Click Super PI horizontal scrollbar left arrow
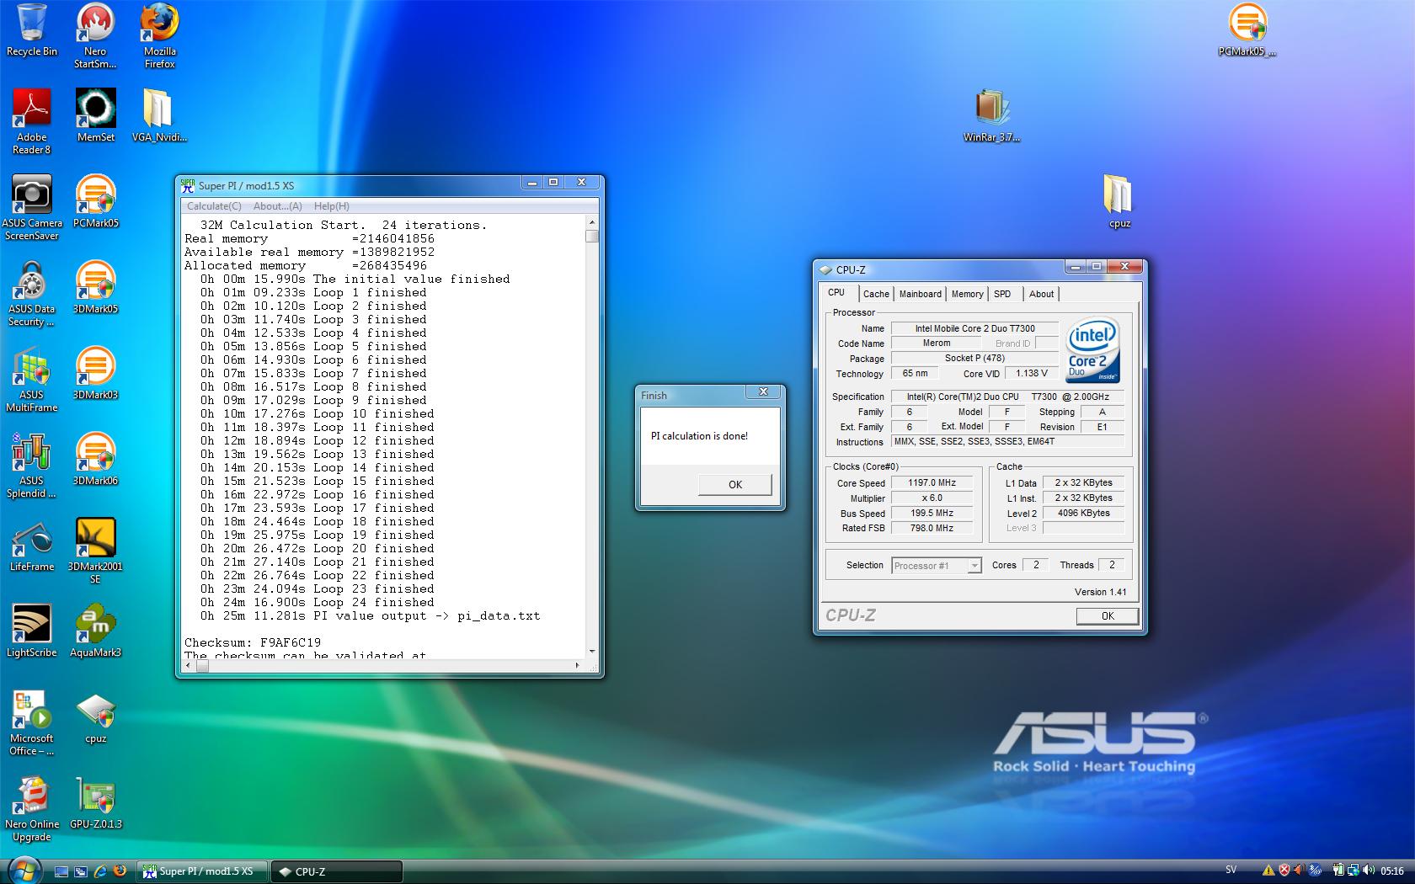The image size is (1415, 884). [x=190, y=665]
